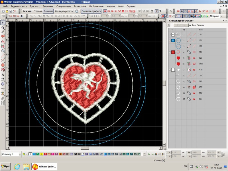Click the green circle O icon near Метрика
The width and height of the screenshot is (228, 171).
(x=202, y=16)
